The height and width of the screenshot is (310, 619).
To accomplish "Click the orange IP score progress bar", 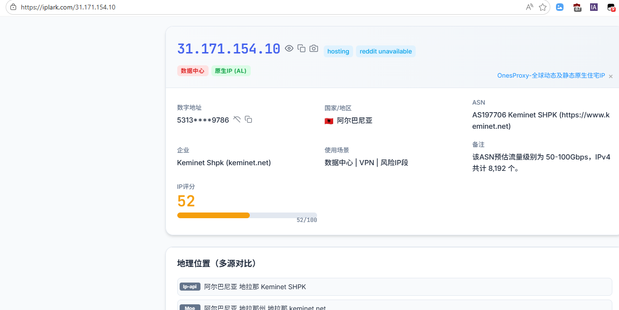I will pyautogui.click(x=213, y=215).
